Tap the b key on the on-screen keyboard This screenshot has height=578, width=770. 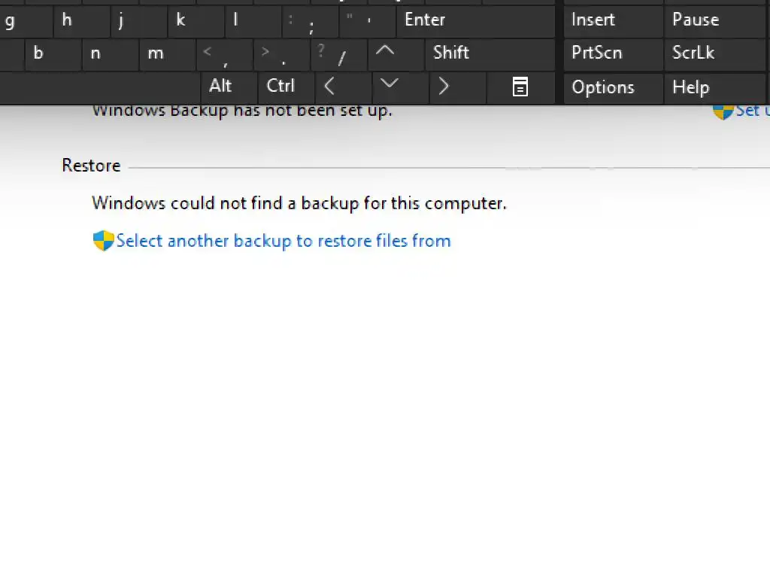[x=53, y=54]
